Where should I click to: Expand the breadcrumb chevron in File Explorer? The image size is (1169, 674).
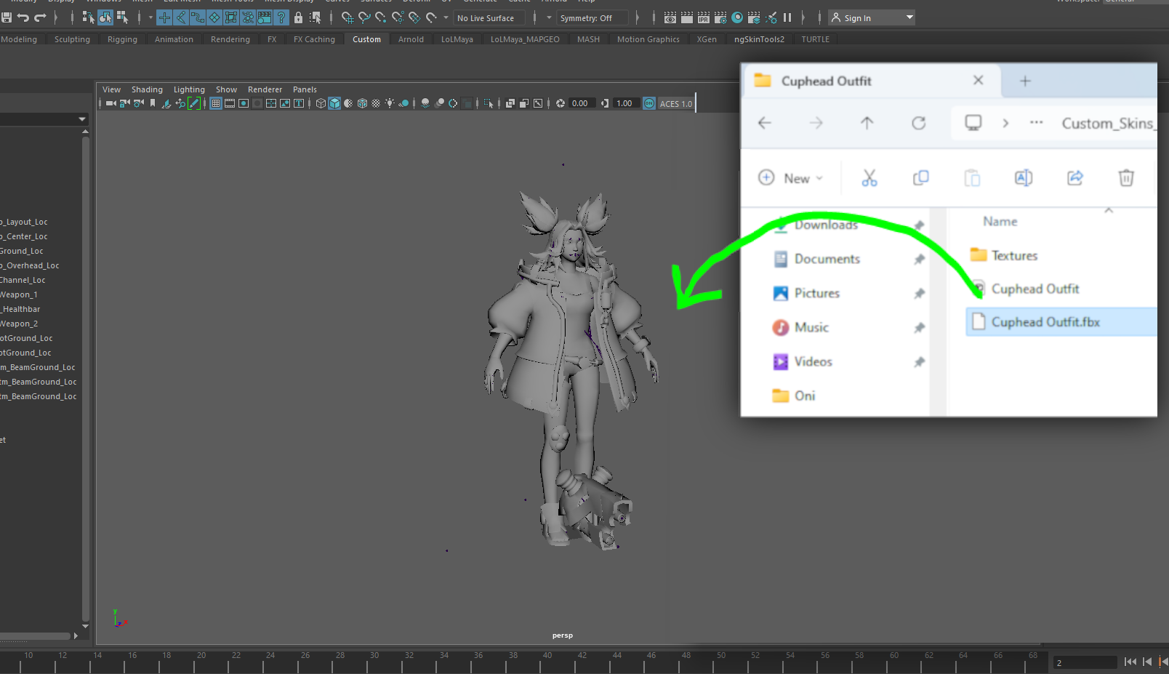1005,123
